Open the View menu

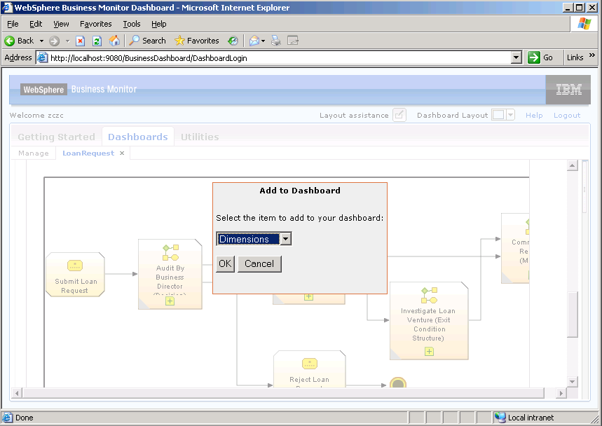click(61, 24)
